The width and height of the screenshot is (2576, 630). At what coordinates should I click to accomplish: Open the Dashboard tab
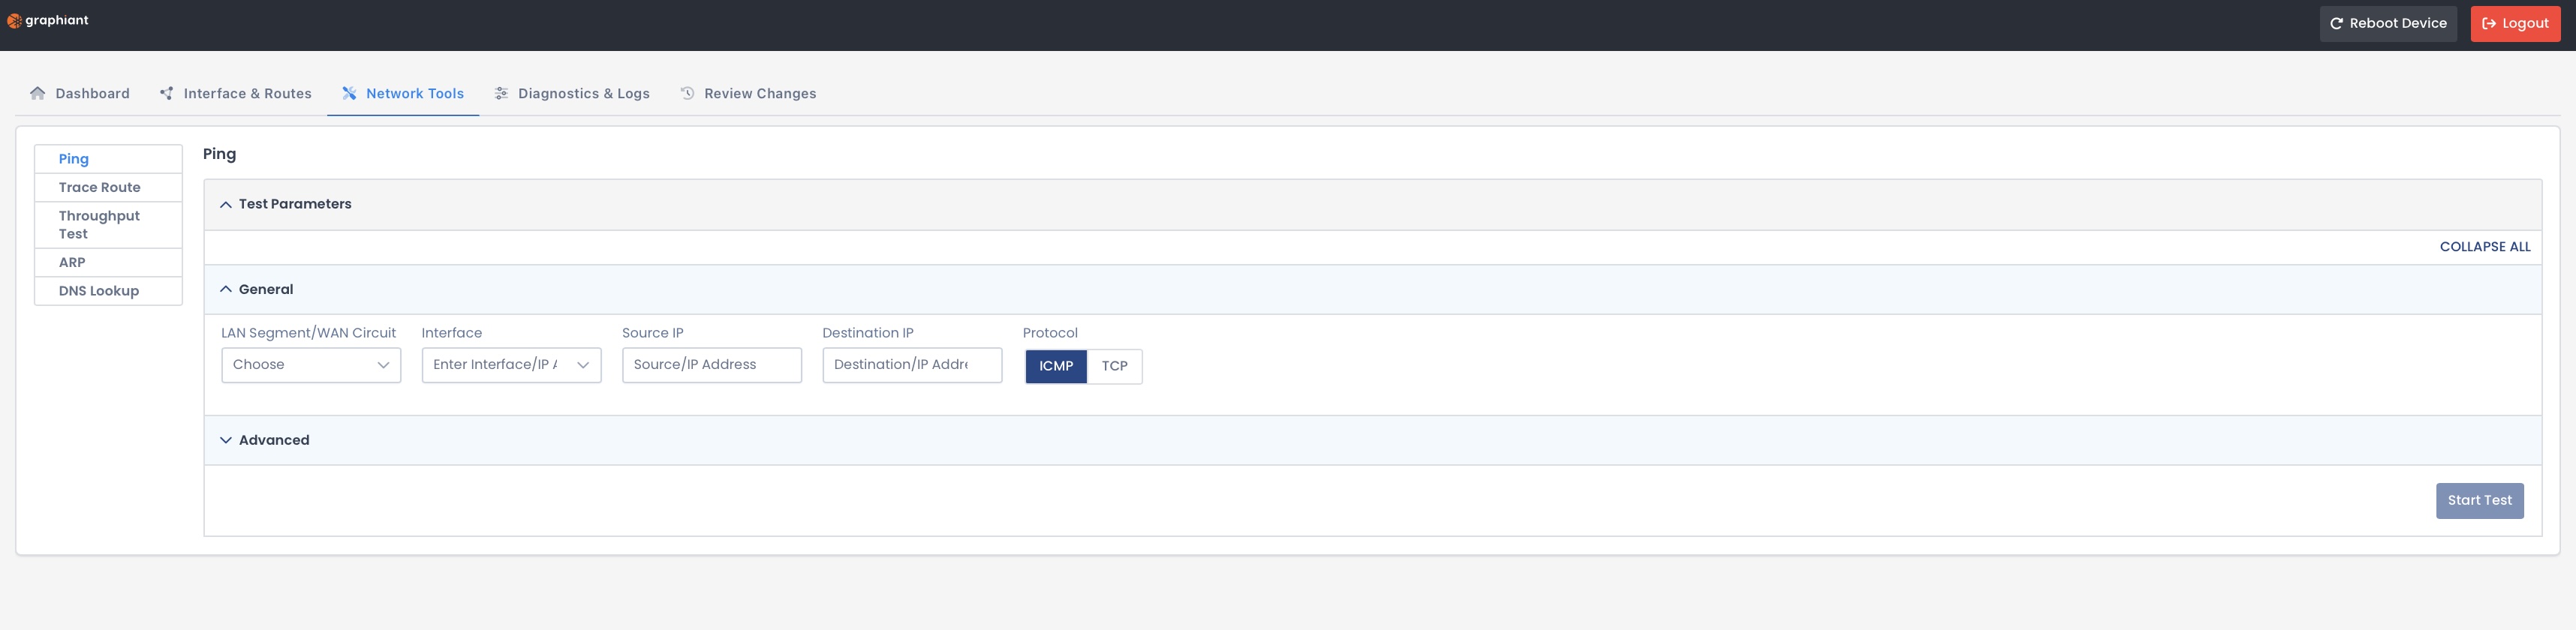(x=80, y=93)
